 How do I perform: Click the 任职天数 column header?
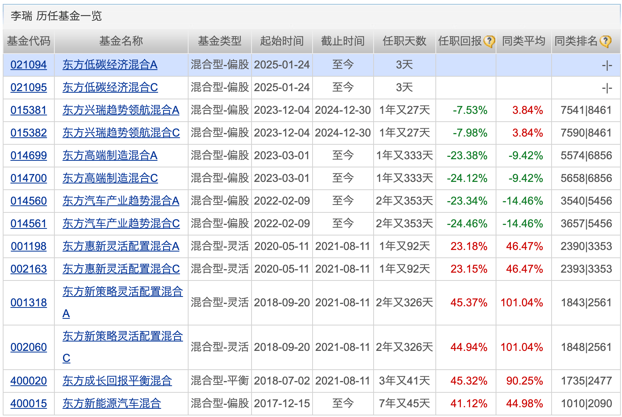(404, 41)
